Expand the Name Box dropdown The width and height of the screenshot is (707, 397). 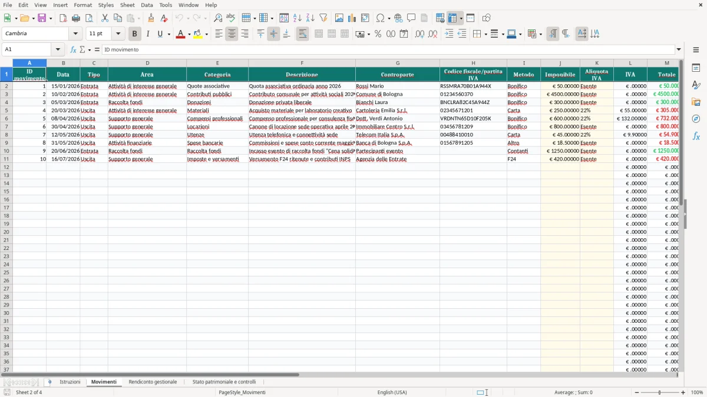(58, 49)
